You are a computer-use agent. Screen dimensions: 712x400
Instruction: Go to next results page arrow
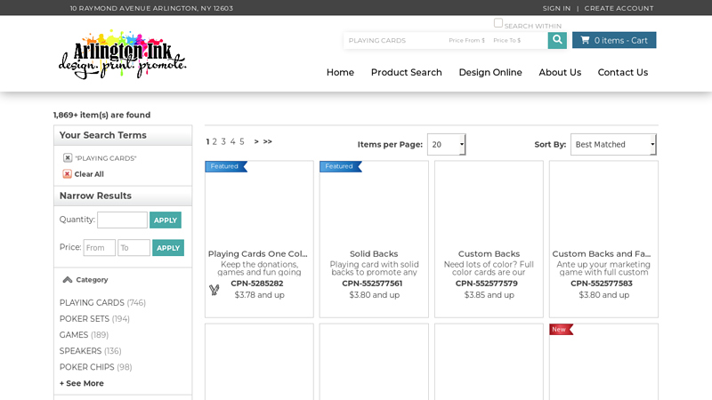[256, 141]
